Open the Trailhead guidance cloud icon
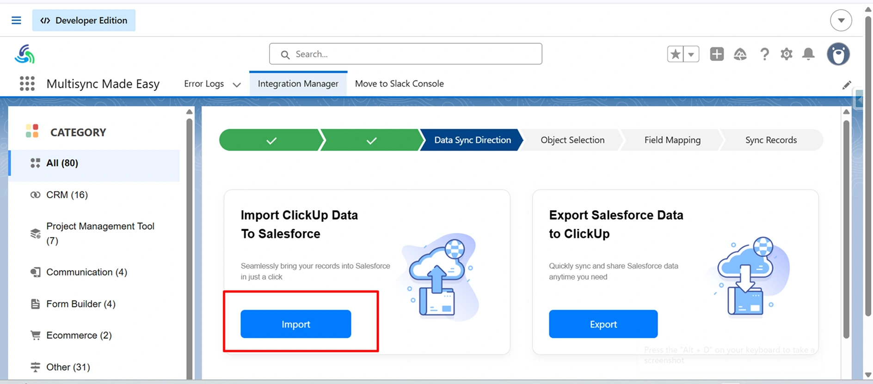Screen dimensions: 873x384 (x=740, y=54)
